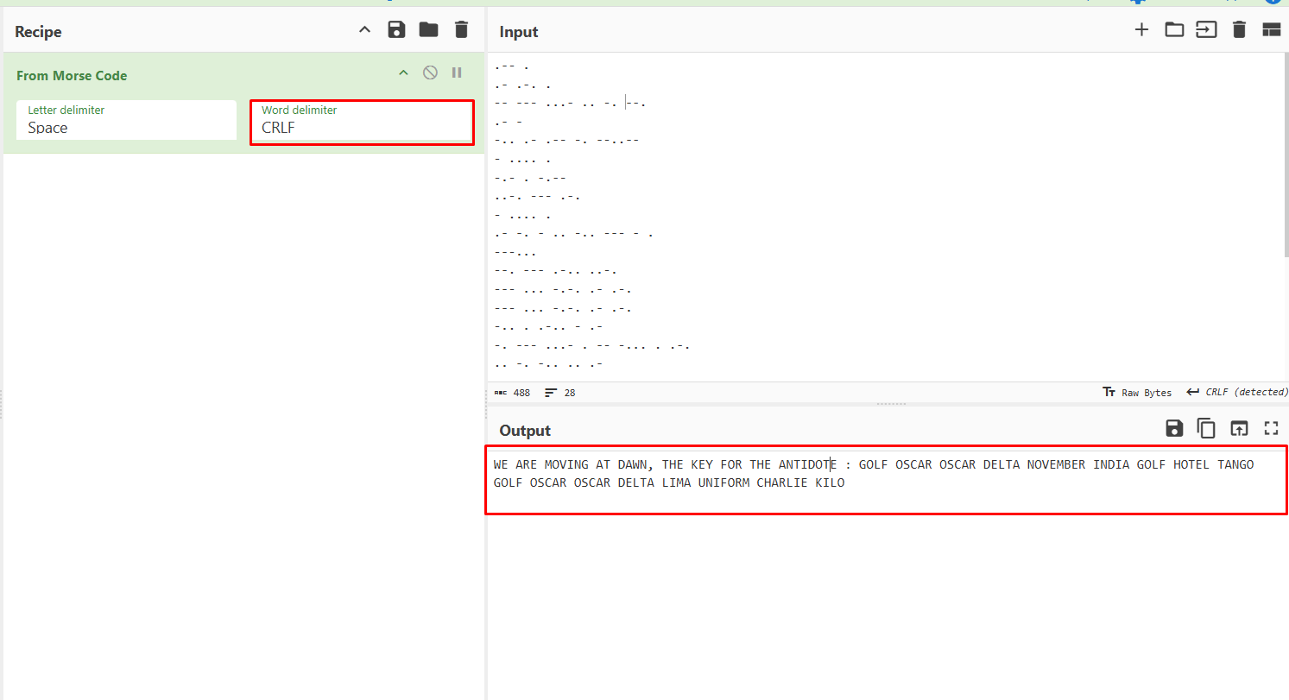Open folder as input
Viewport: 1289px width, 700px height.
pos(1174,30)
